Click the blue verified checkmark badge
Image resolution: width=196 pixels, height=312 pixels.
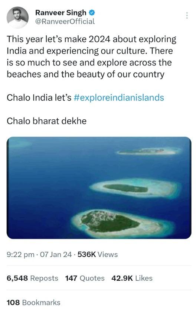(x=92, y=13)
